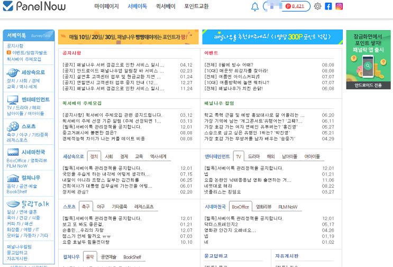Open post '손흥민...우리의 자랑'
Screen dimensions: 393x267
83,230
